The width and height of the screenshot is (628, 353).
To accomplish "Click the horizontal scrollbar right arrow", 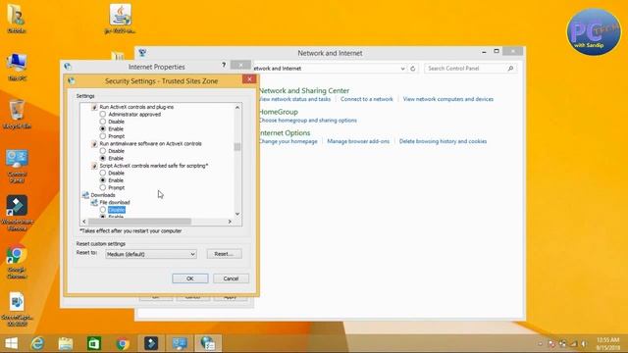I will [x=230, y=222].
